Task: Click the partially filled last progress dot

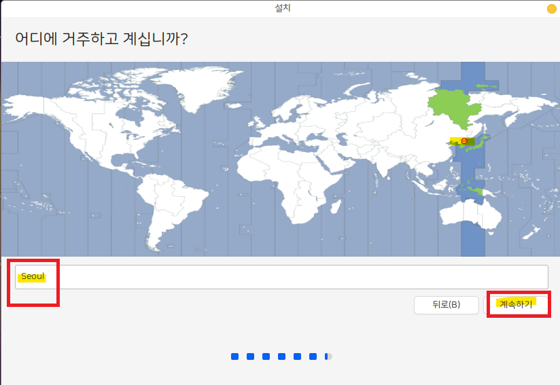Action: 328,356
